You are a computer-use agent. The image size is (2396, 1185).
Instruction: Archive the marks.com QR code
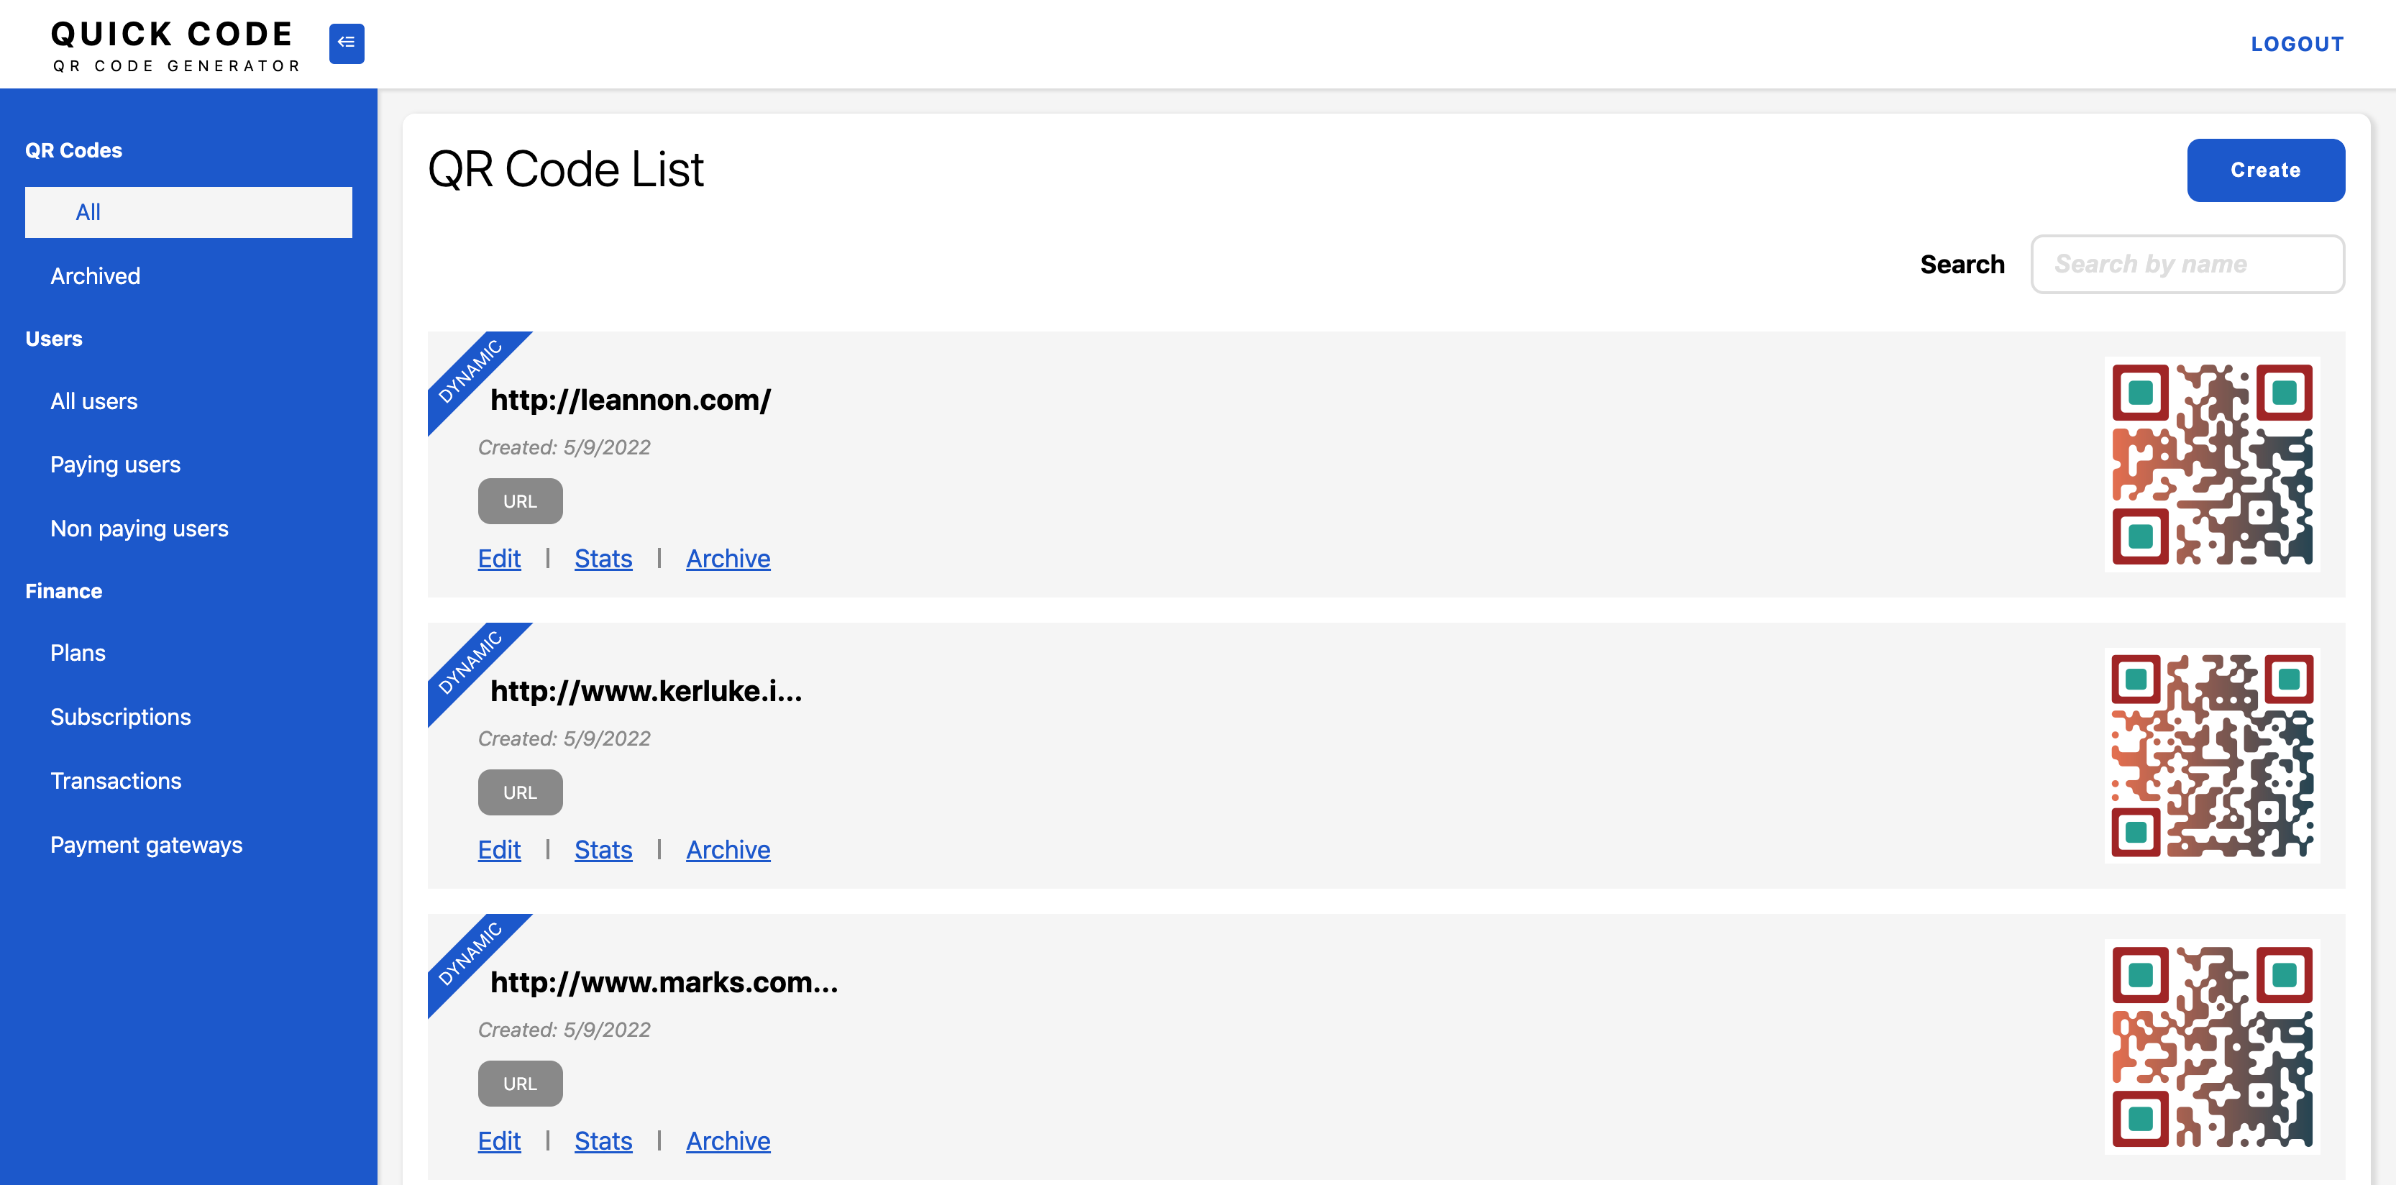(728, 1140)
